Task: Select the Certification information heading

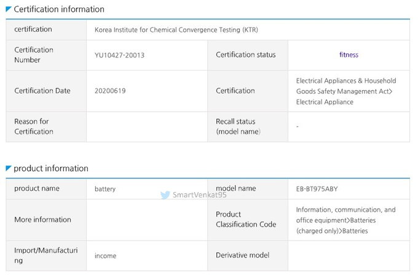Action: (59, 9)
